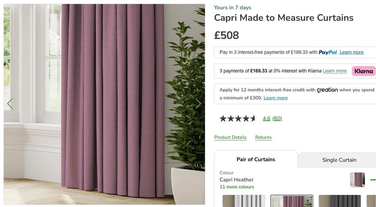Click the selected colour thumbnail beside Capri Heather
This screenshot has width=376, height=207.
(x=357, y=180)
